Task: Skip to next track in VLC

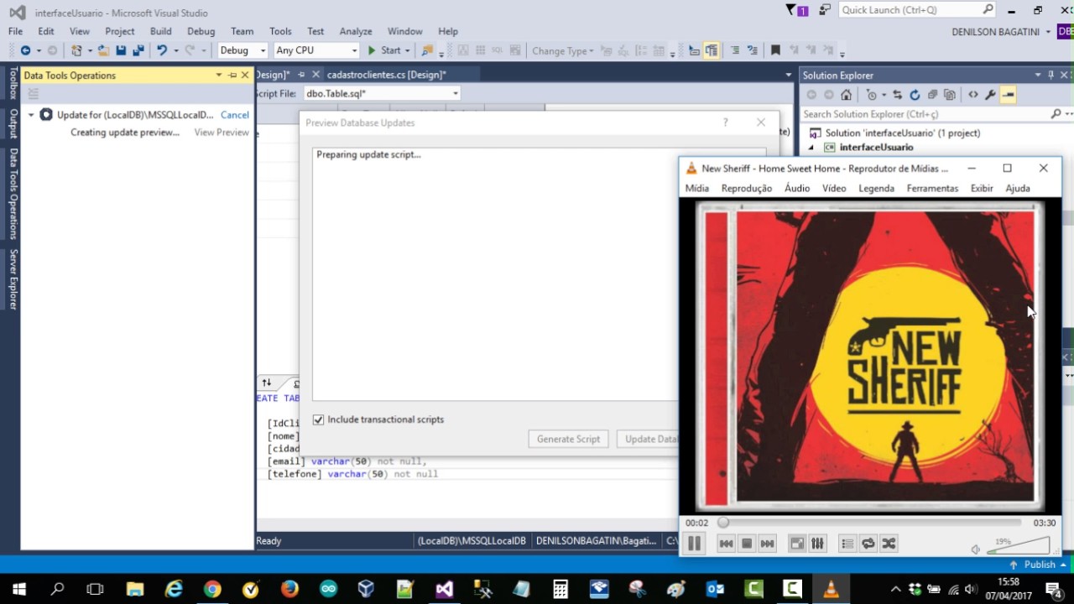Action: tap(767, 544)
